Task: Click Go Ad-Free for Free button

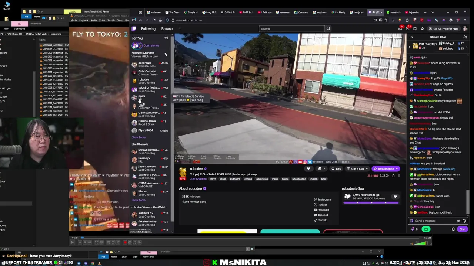Action: (x=443, y=29)
